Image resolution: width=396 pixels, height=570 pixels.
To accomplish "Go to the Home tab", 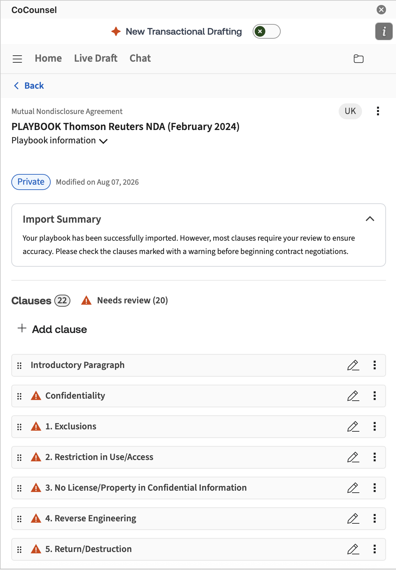I will coord(48,58).
